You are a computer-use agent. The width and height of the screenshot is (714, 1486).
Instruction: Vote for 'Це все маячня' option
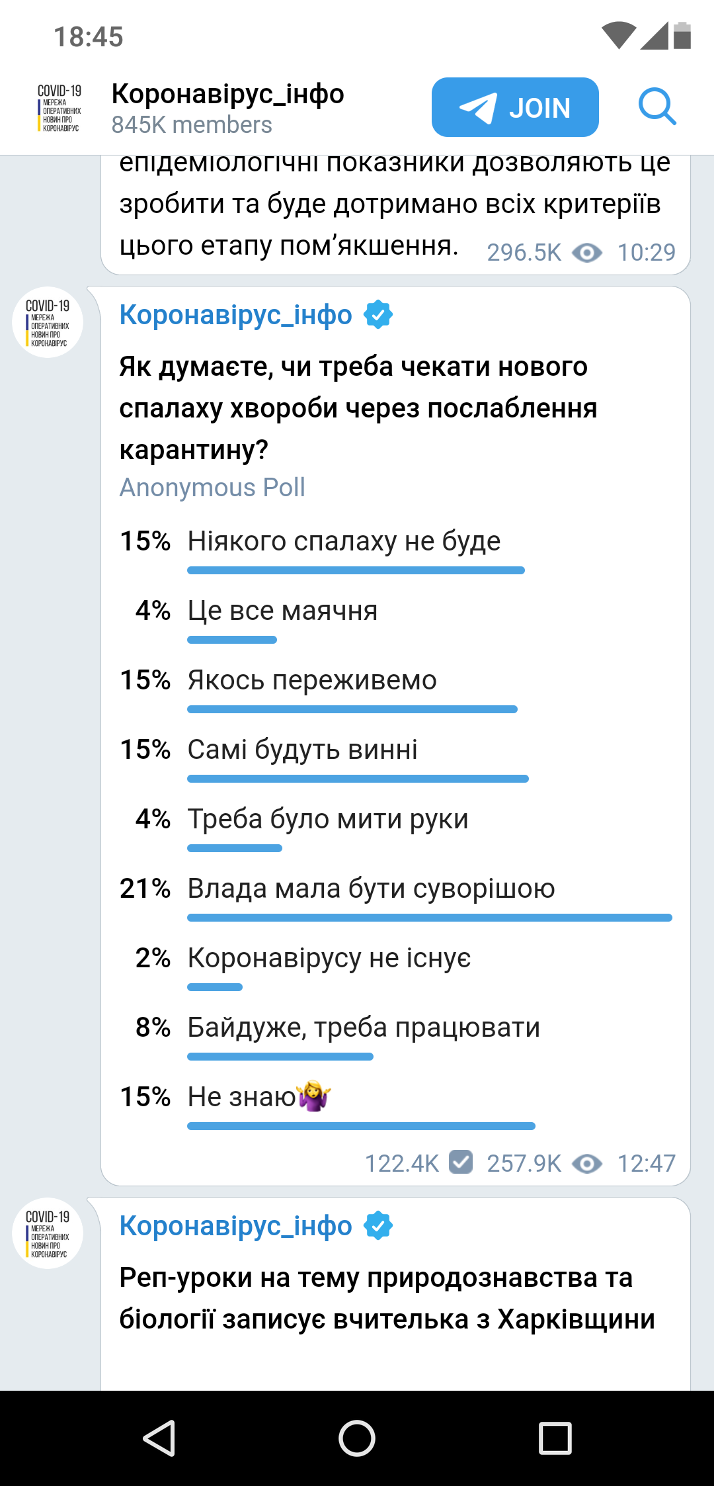coord(282,611)
